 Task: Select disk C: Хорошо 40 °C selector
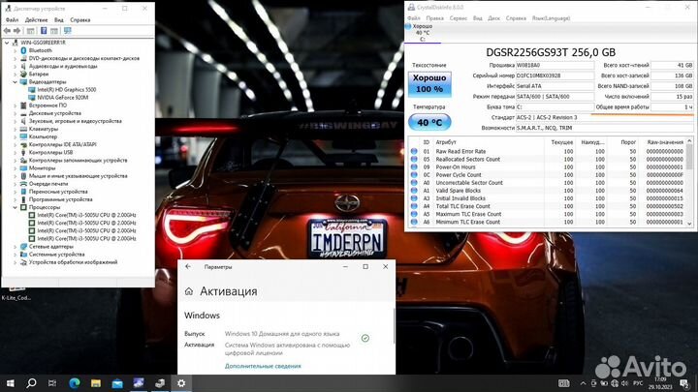click(x=422, y=33)
